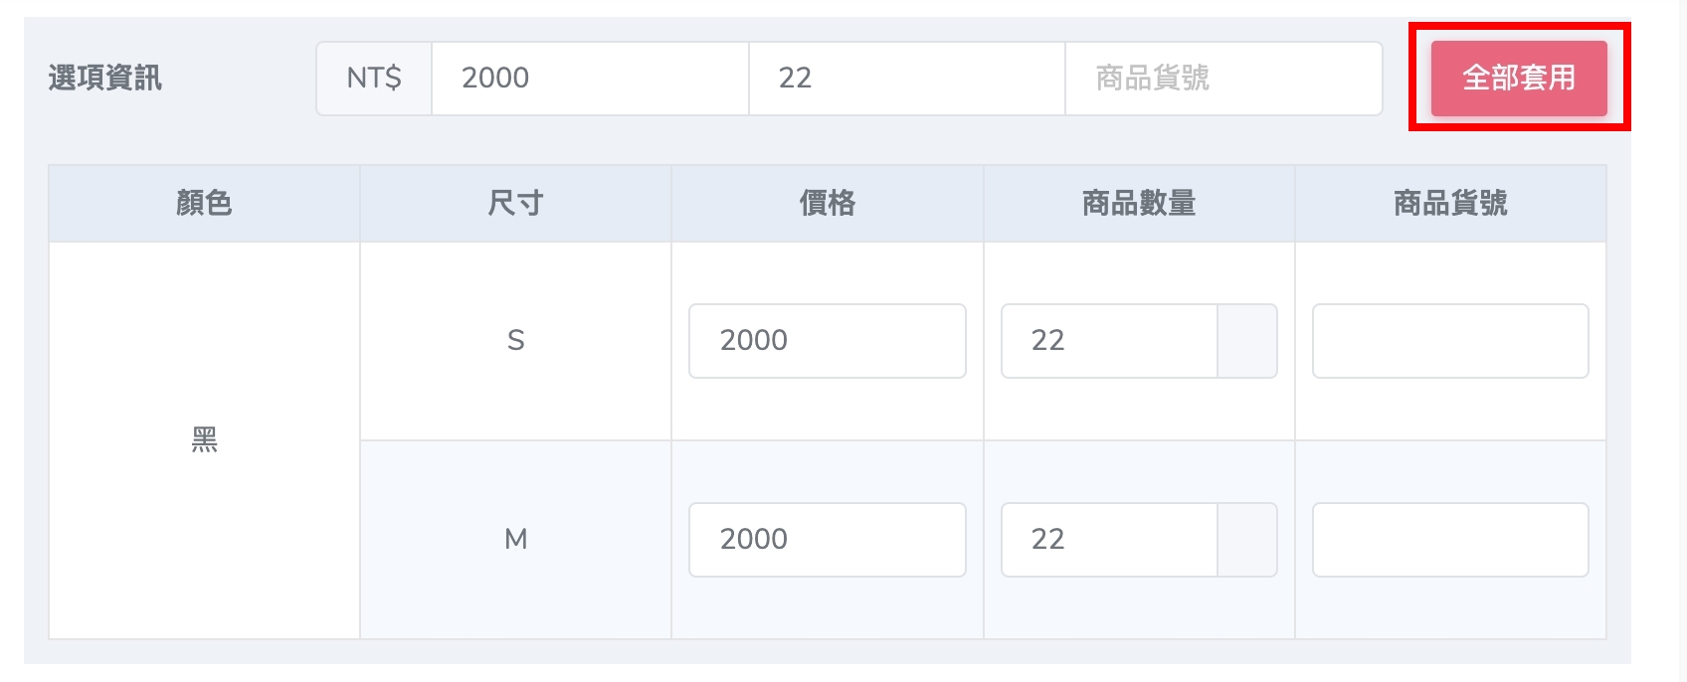Click the 價格 column header
The image size is (1687, 682).
(827, 203)
